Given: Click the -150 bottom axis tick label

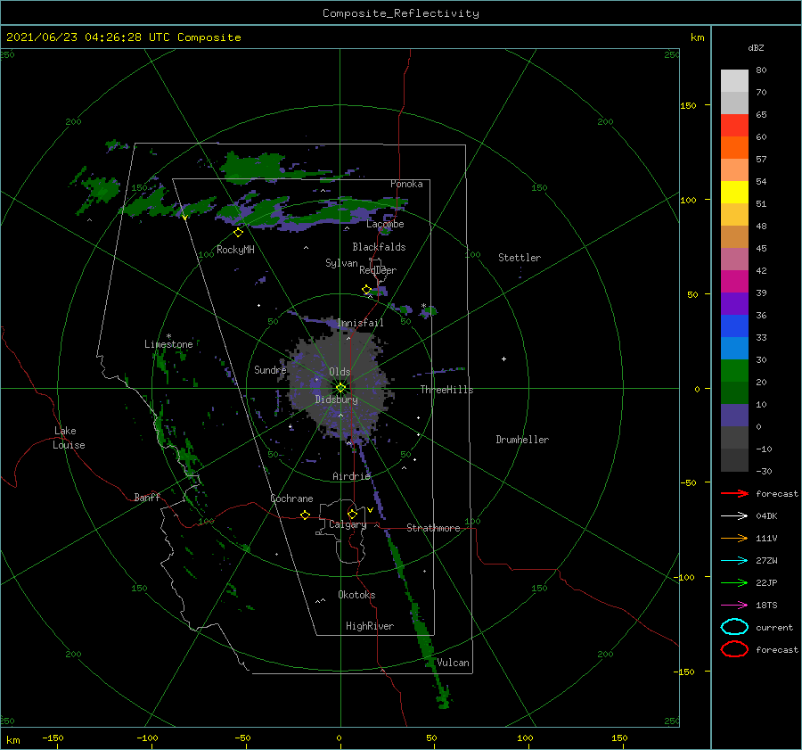Looking at the screenshot, I should tap(53, 738).
